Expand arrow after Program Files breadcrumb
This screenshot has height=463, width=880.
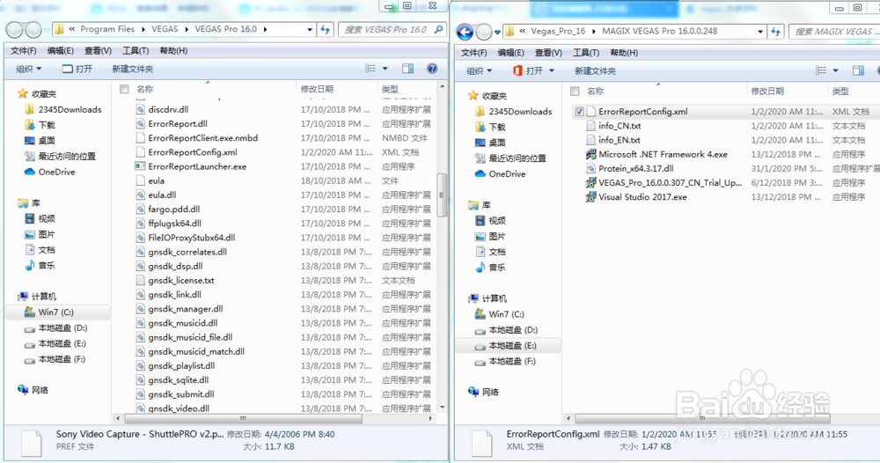point(143,29)
